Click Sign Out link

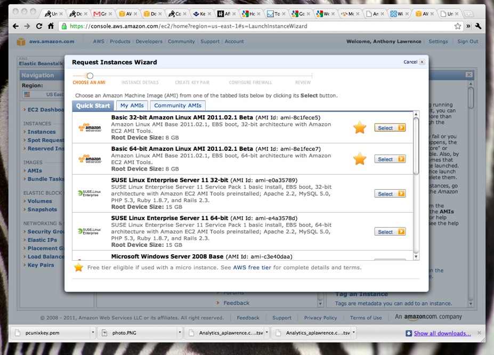click(x=467, y=41)
